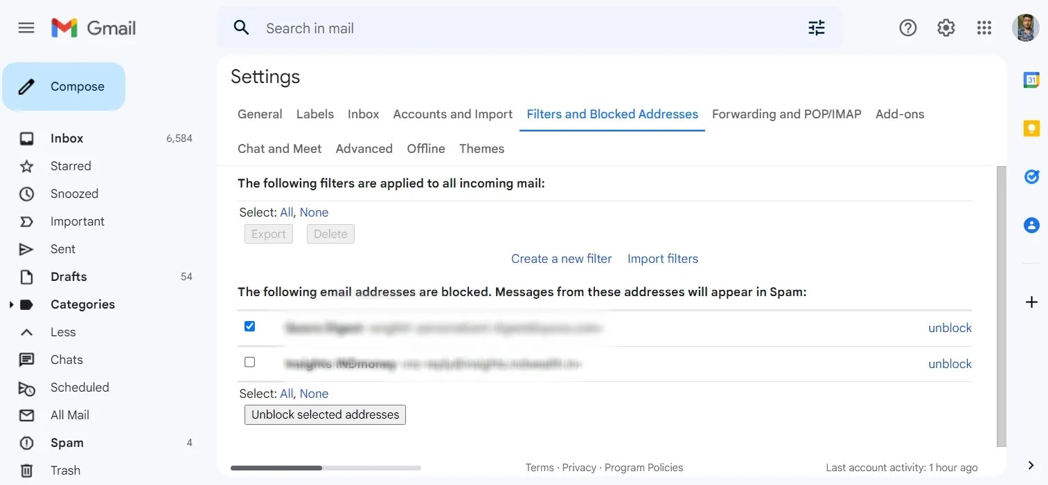The height and width of the screenshot is (485, 1048).
Task: Uncheck the first blocked address checkbox
Action: tap(249, 326)
